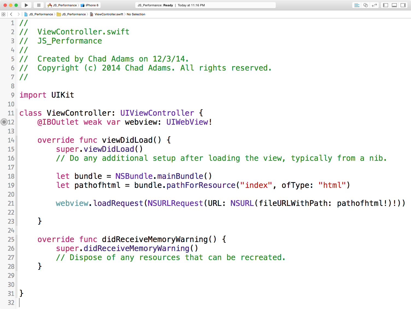This screenshot has height=309, width=411.
Task: Open ViewController.swift in jump bar
Action: tap(107, 14)
